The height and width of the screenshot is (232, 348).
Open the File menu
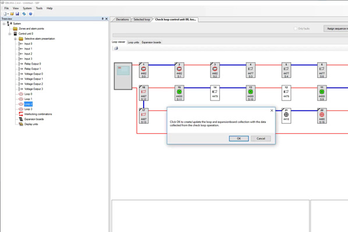pyautogui.click(x=6, y=8)
